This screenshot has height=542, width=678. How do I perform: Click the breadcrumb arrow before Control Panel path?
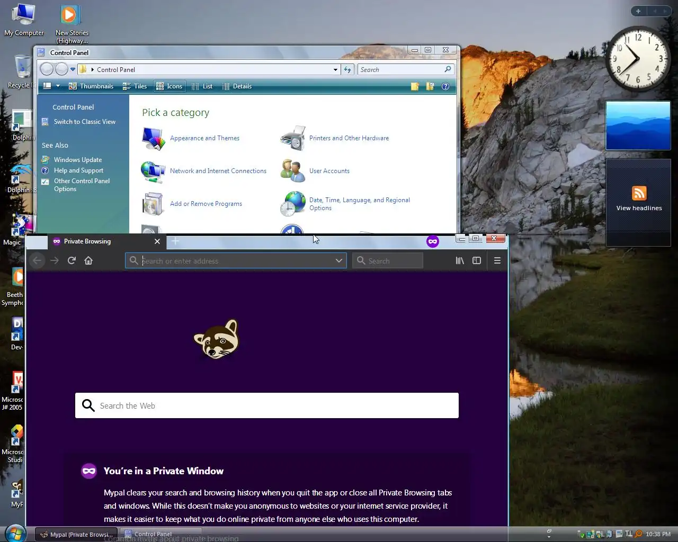click(93, 69)
